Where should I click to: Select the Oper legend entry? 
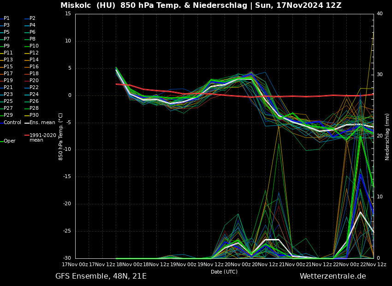tap(9, 141)
